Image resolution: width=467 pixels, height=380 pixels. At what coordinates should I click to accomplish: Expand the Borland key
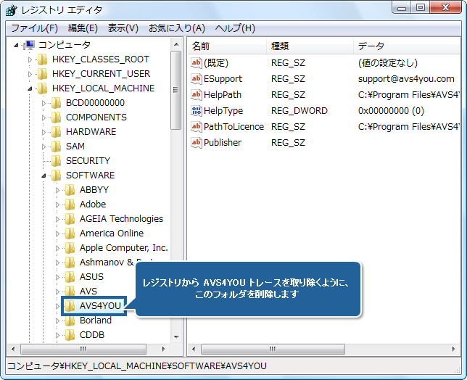point(57,321)
